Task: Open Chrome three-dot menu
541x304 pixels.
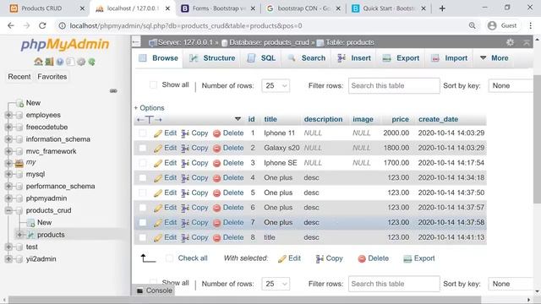Action: click(x=530, y=25)
